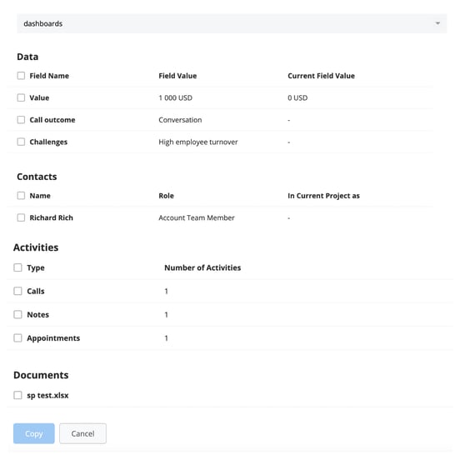Check the Richard Rich contact checkbox
This screenshot has width=460, height=460.
click(x=21, y=217)
